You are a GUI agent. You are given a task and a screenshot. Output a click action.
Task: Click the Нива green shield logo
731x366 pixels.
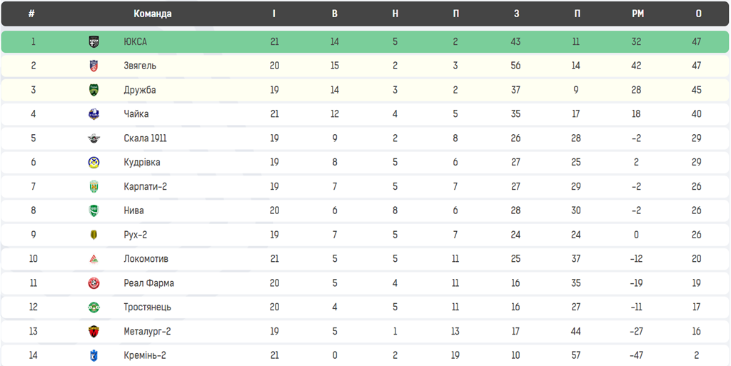coord(94,211)
